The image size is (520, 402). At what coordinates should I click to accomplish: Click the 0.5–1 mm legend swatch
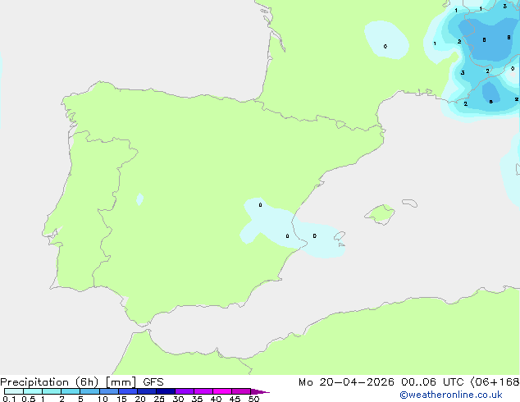pos(33,391)
